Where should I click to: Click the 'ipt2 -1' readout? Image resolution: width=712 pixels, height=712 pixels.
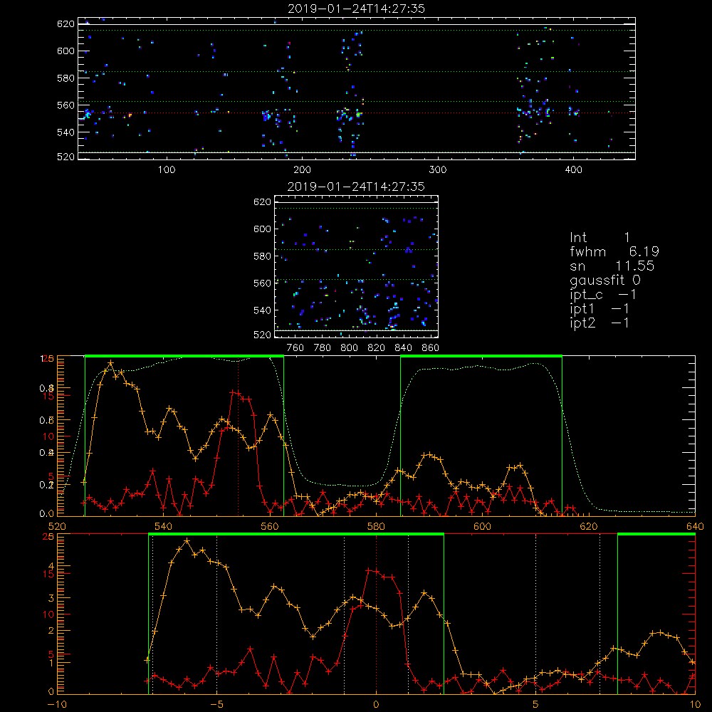click(x=600, y=323)
